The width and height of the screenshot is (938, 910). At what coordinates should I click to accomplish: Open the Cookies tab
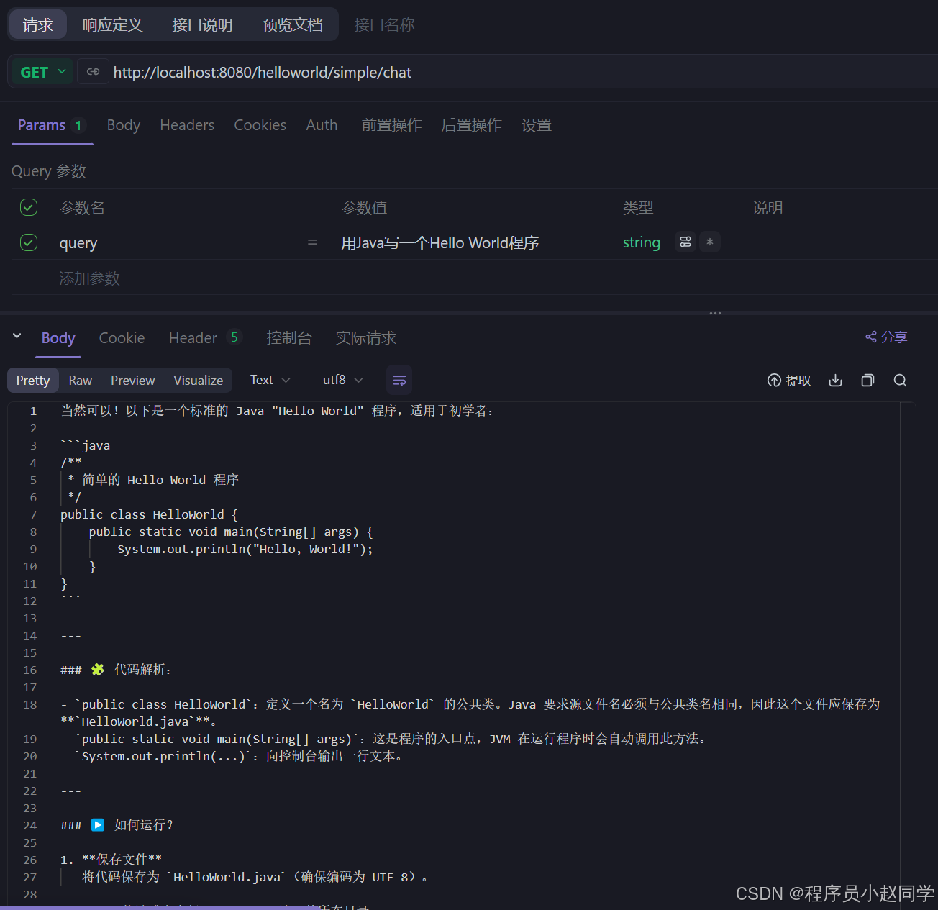point(260,125)
